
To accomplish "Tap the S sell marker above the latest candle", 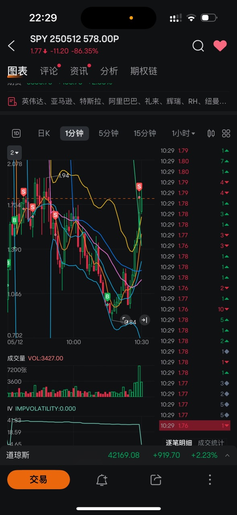I will pos(139,187).
